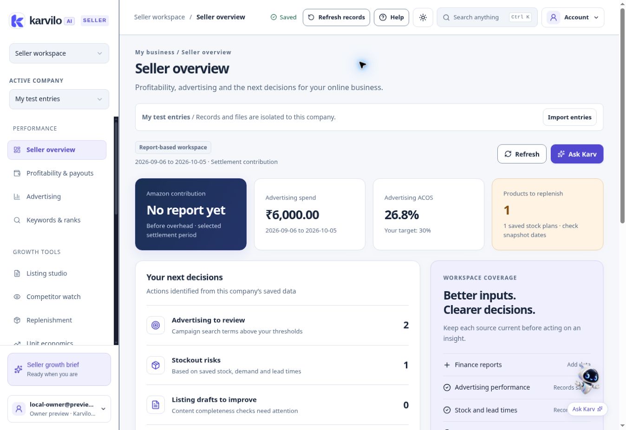Screen dimensions: 626x430
Task: Click the Competitor watch eye icon
Action: 17,297
